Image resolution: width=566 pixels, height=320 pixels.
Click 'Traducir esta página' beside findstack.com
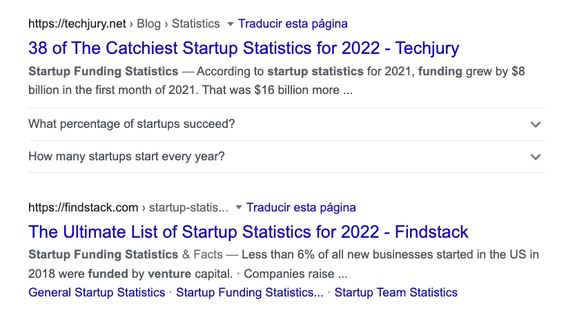click(301, 207)
